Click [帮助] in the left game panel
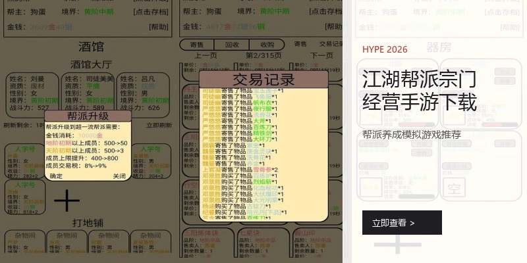 click(159, 27)
